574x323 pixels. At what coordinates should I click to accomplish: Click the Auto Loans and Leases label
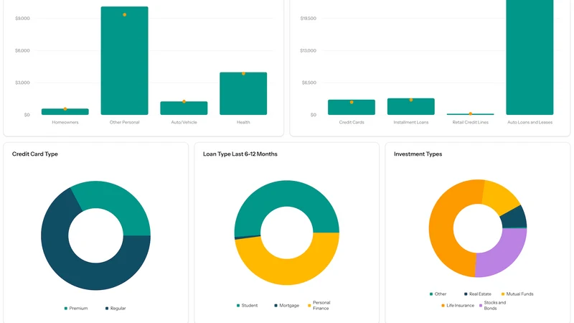click(530, 122)
